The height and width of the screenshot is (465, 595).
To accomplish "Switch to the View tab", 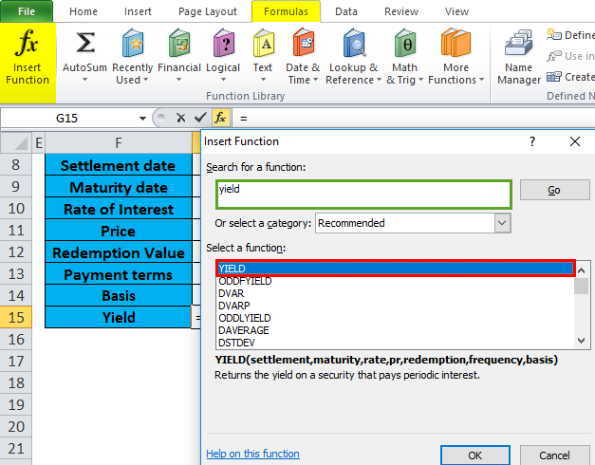I will pyautogui.click(x=456, y=11).
